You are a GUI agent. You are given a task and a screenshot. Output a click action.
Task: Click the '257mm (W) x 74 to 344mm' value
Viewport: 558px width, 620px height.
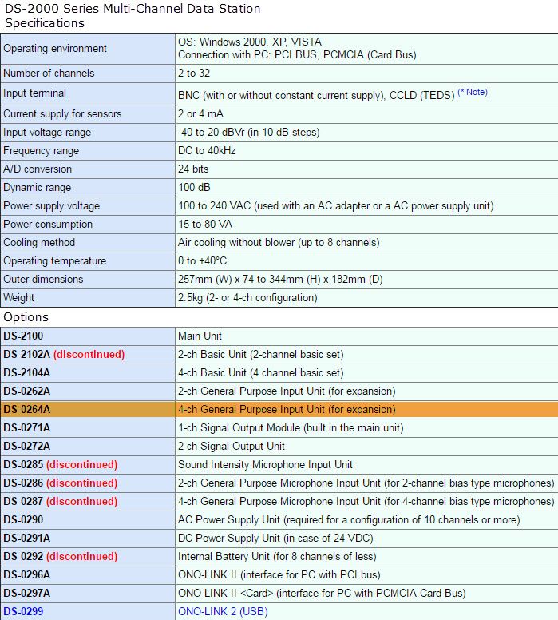pos(280,279)
